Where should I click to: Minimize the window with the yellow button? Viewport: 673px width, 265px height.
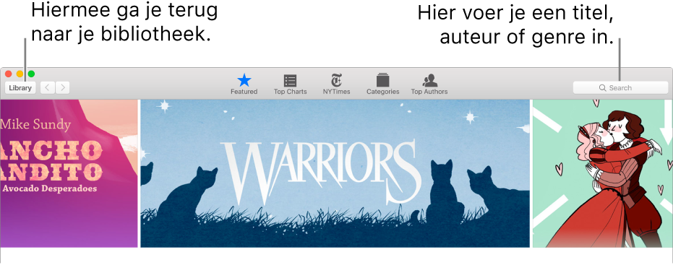coord(20,74)
